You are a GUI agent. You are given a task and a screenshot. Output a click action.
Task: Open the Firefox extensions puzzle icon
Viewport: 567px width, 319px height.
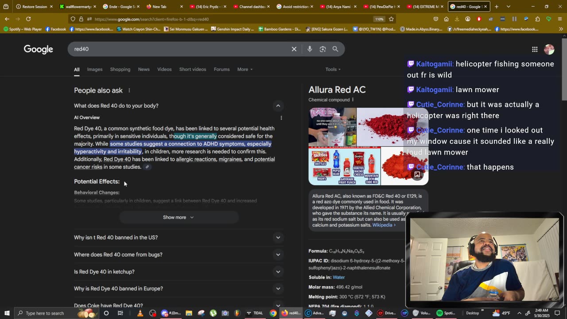coord(537,19)
